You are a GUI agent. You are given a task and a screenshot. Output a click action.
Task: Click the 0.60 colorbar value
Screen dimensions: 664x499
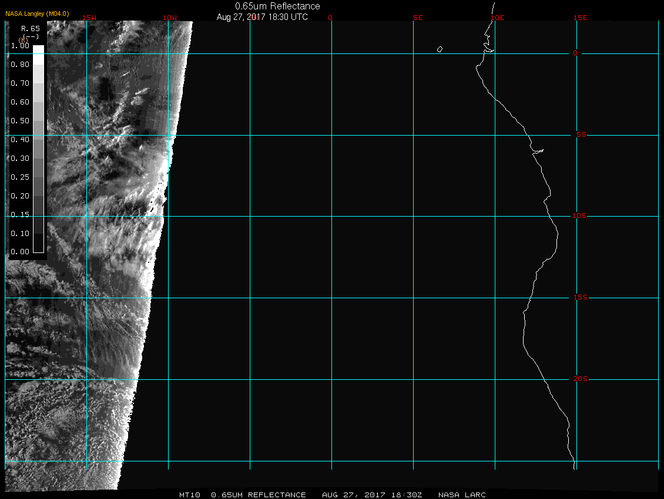coord(20,102)
